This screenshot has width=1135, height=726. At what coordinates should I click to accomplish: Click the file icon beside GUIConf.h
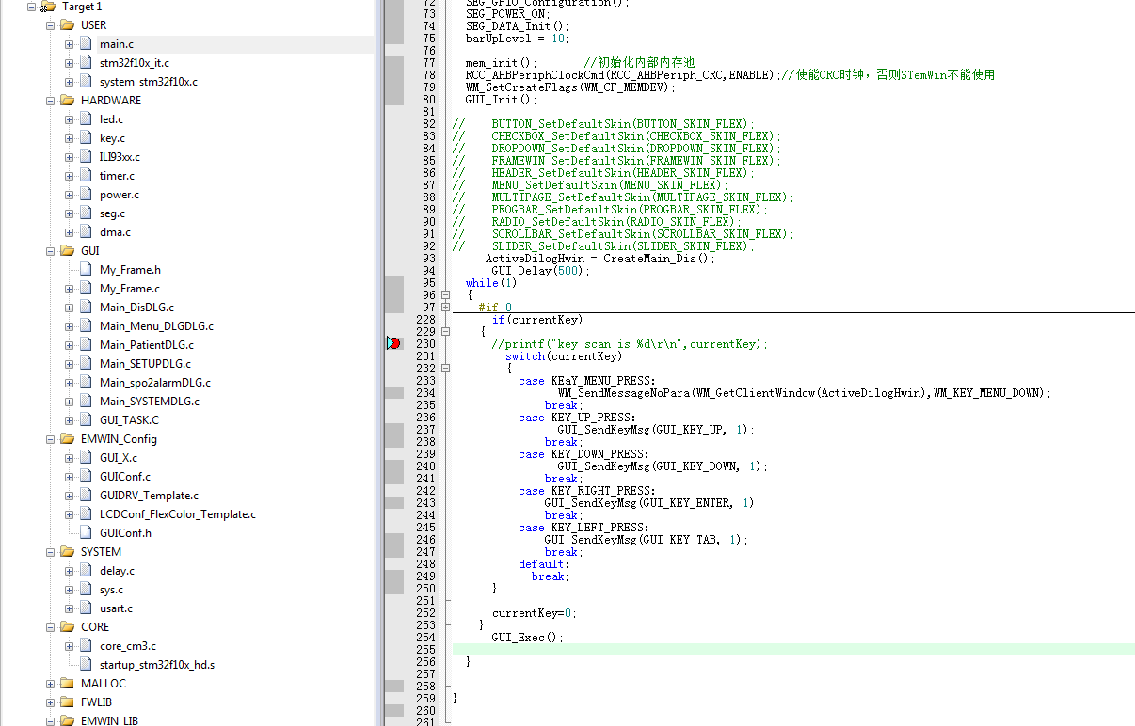[86, 533]
